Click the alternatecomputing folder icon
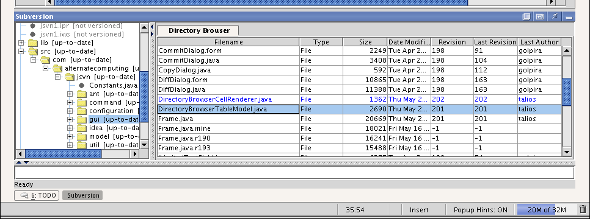 [x=57, y=68]
